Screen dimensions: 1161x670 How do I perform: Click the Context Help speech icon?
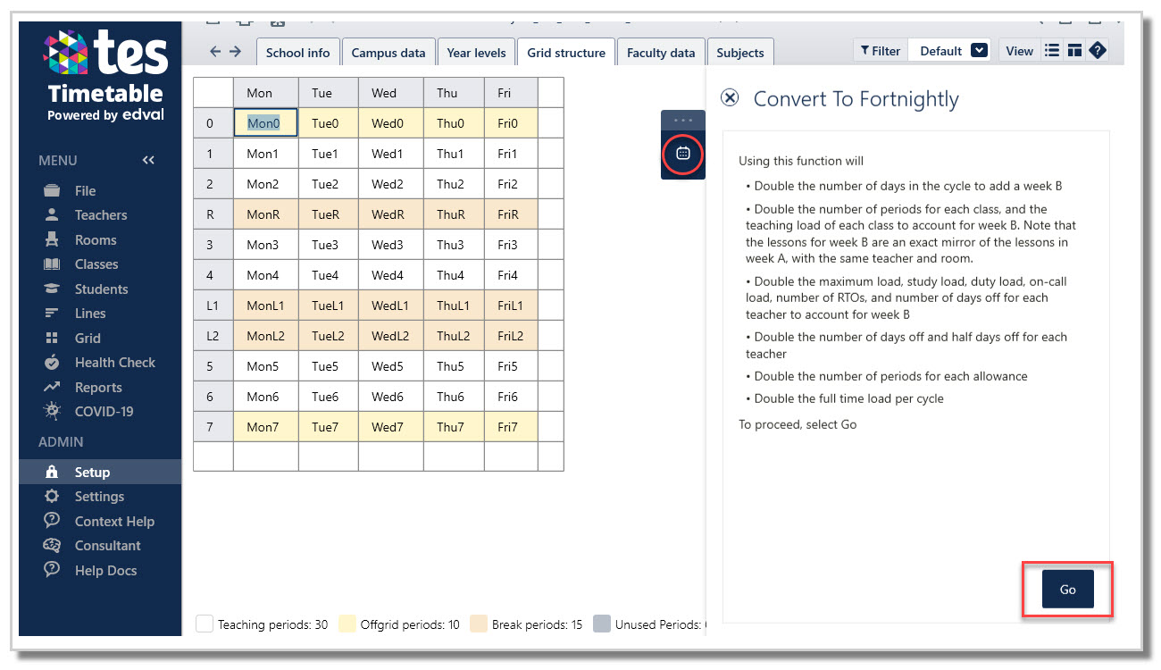coord(53,521)
